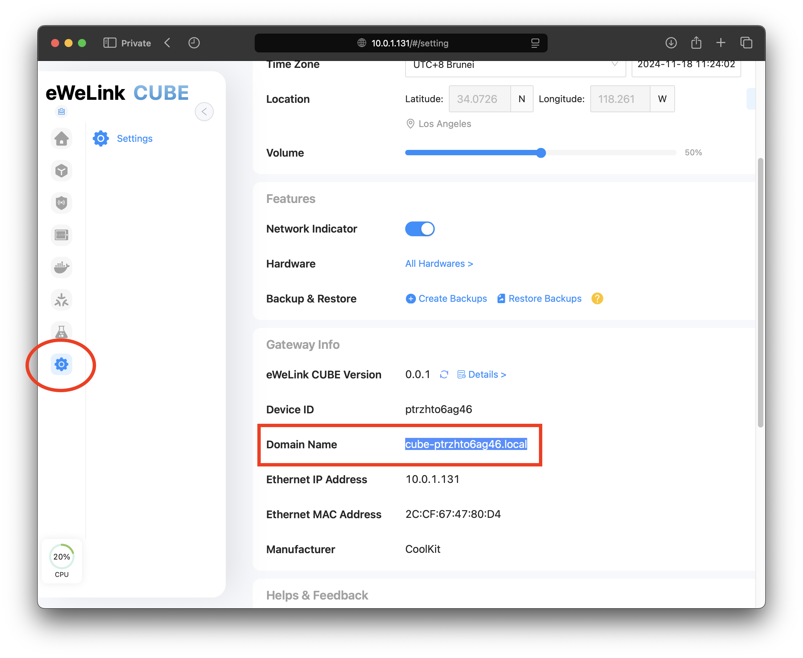
Task: Open the lab flask icon in sidebar
Action: [61, 332]
